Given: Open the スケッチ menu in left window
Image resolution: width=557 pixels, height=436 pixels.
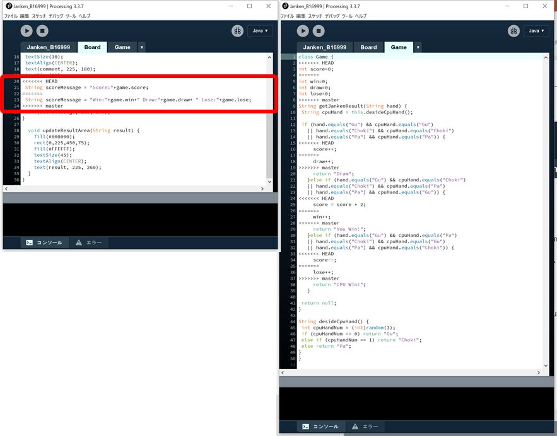Looking at the screenshot, I should tap(39, 16).
